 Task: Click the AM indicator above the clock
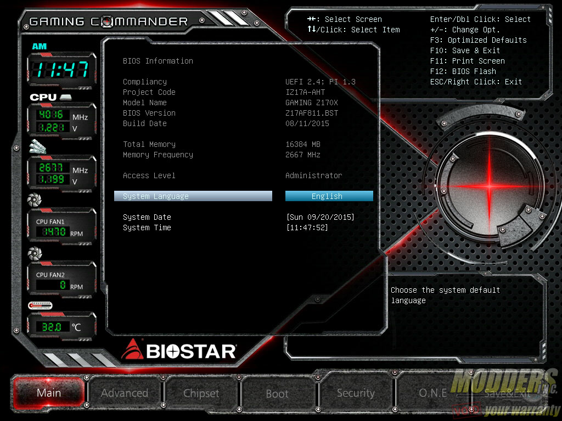pos(40,46)
